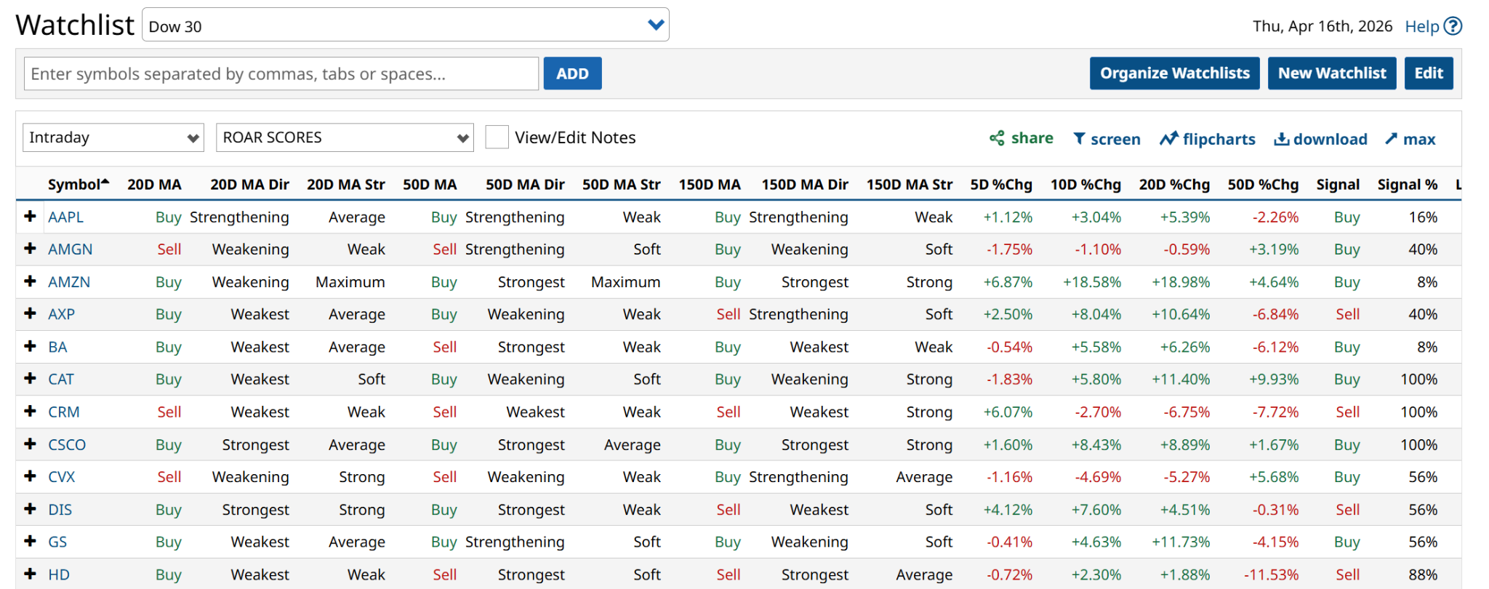The height and width of the screenshot is (589, 1489).
Task: Click the New Watchlist button
Action: point(1331,73)
